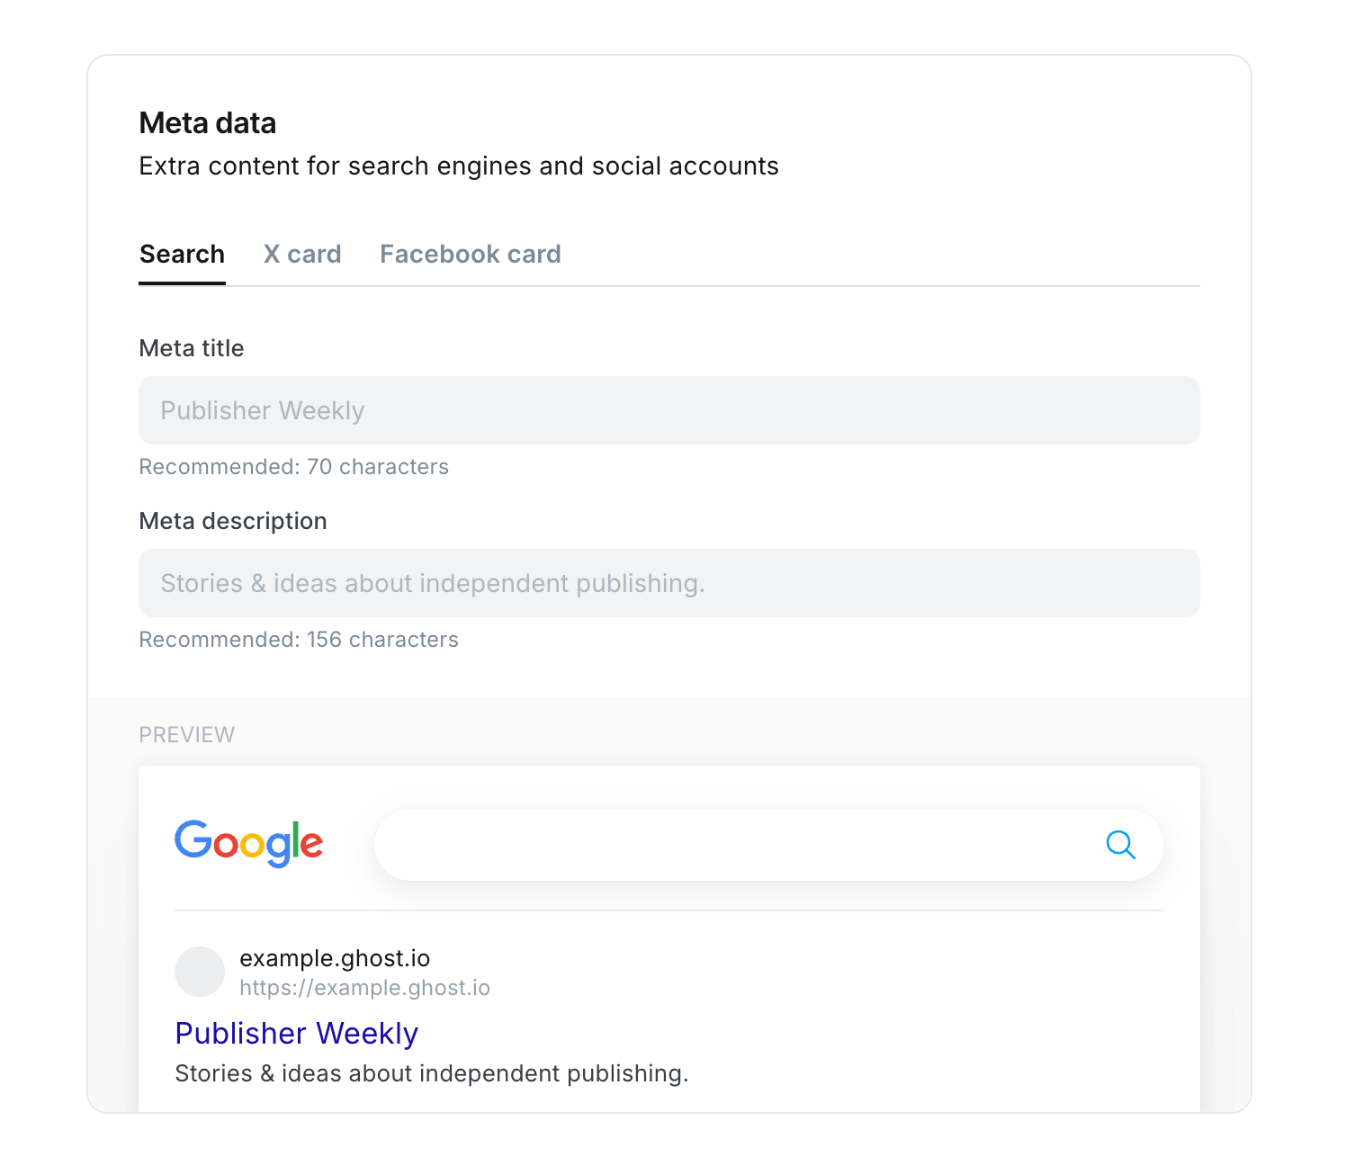
Task: Open the Facebook card tab
Action: point(471,255)
